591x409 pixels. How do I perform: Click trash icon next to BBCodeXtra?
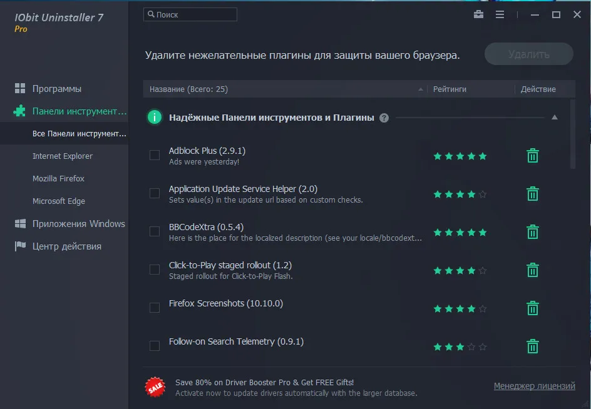533,231
